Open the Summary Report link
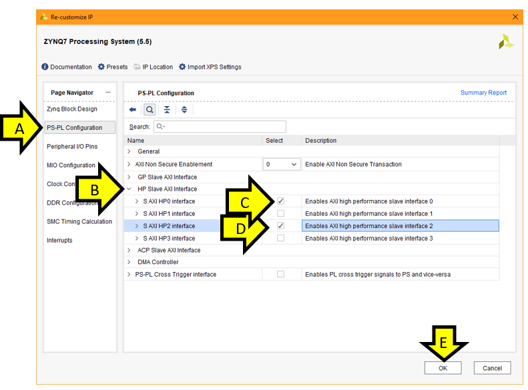 pyautogui.click(x=483, y=93)
